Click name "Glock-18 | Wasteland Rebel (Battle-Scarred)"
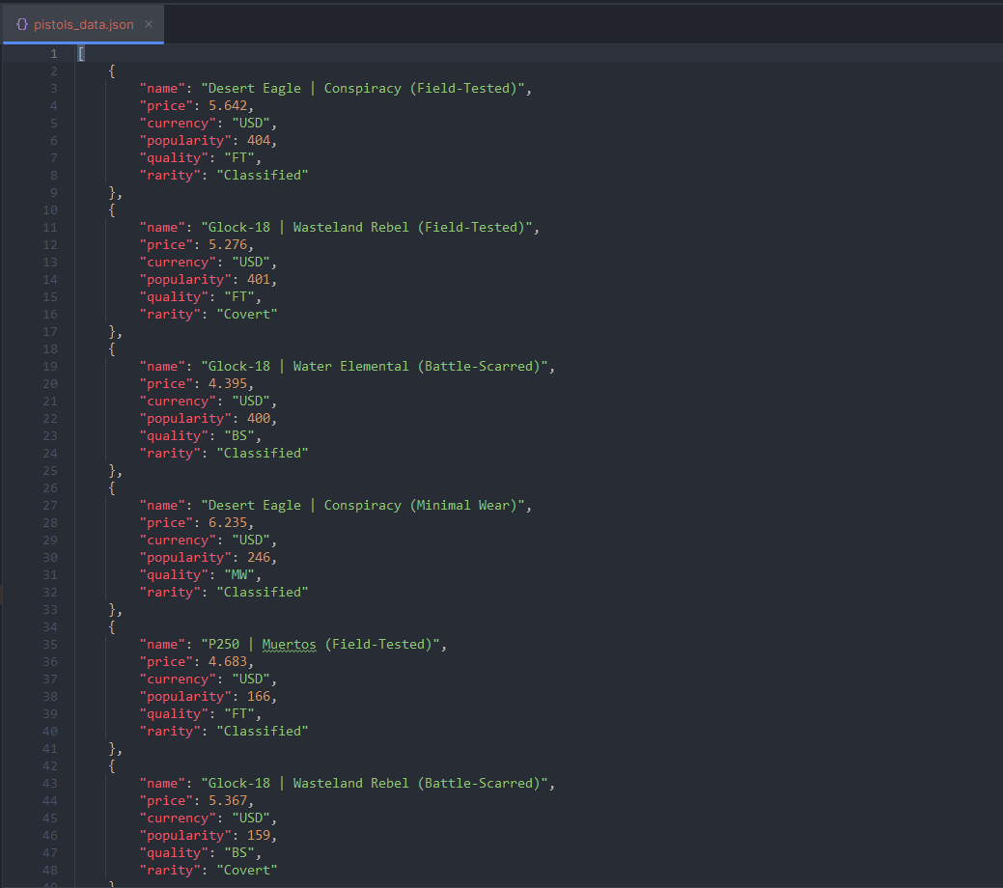The height and width of the screenshot is (888, 1003). [x=375, y=783]
